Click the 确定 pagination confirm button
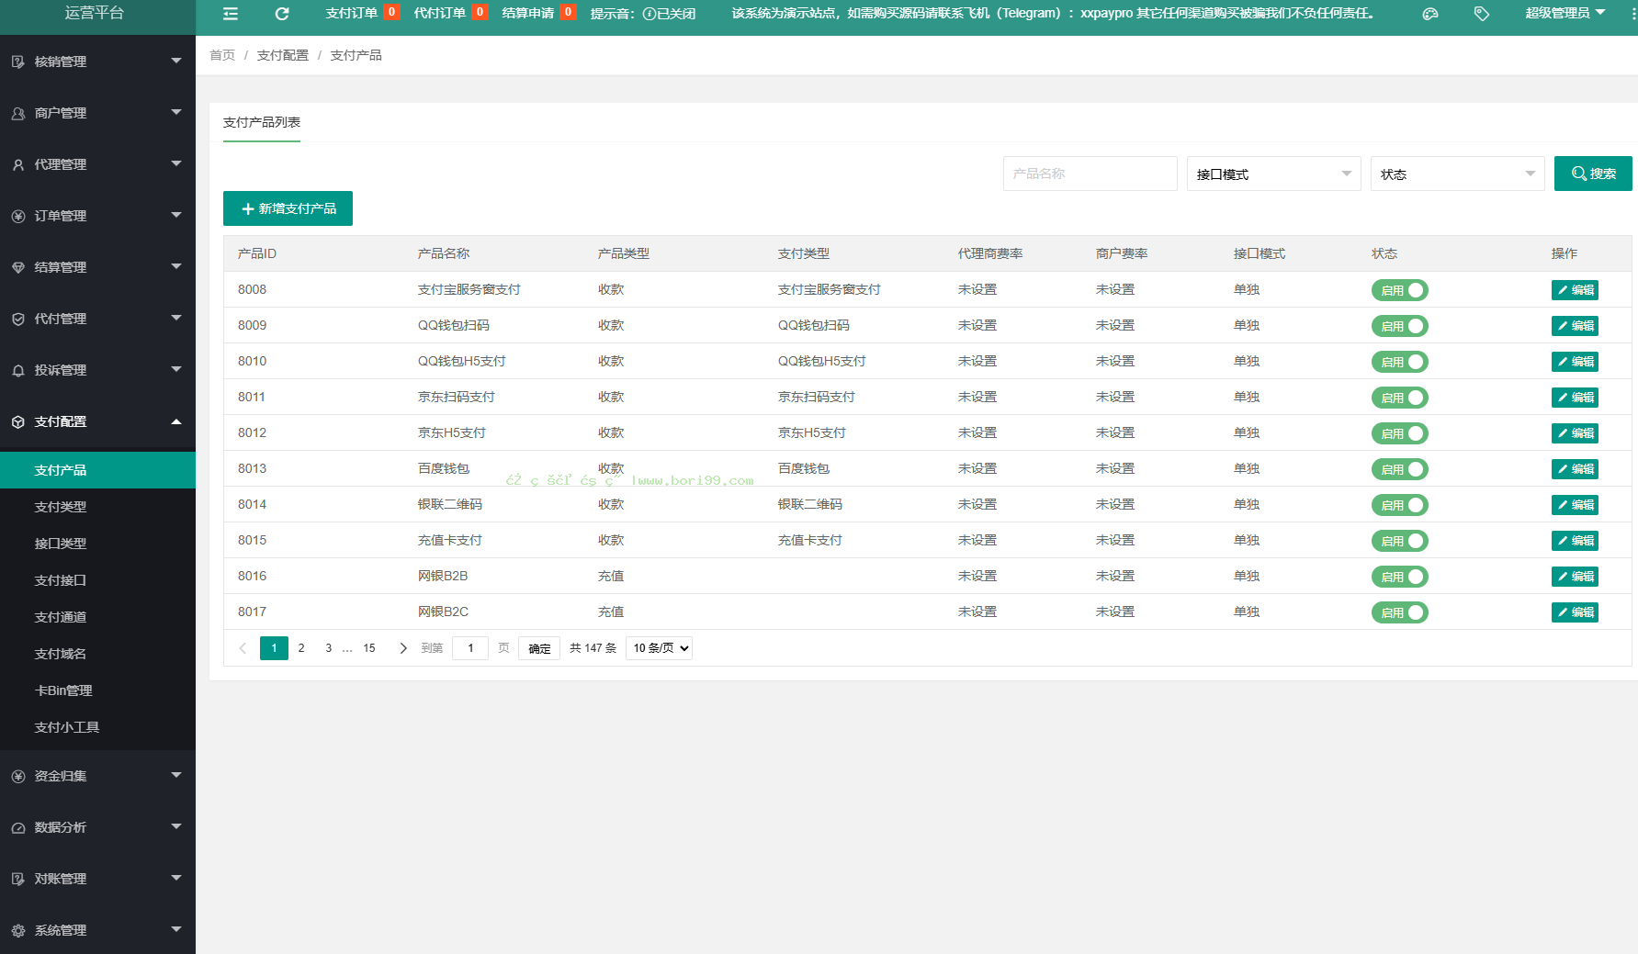This screenshot has height=954, width=1638. [x=539, y=648]
